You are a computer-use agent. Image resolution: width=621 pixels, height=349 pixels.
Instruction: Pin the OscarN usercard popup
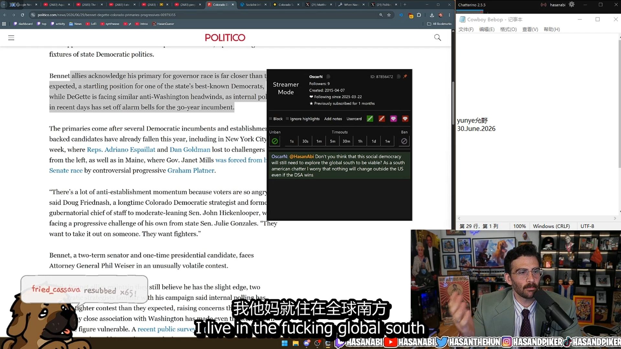405,77
